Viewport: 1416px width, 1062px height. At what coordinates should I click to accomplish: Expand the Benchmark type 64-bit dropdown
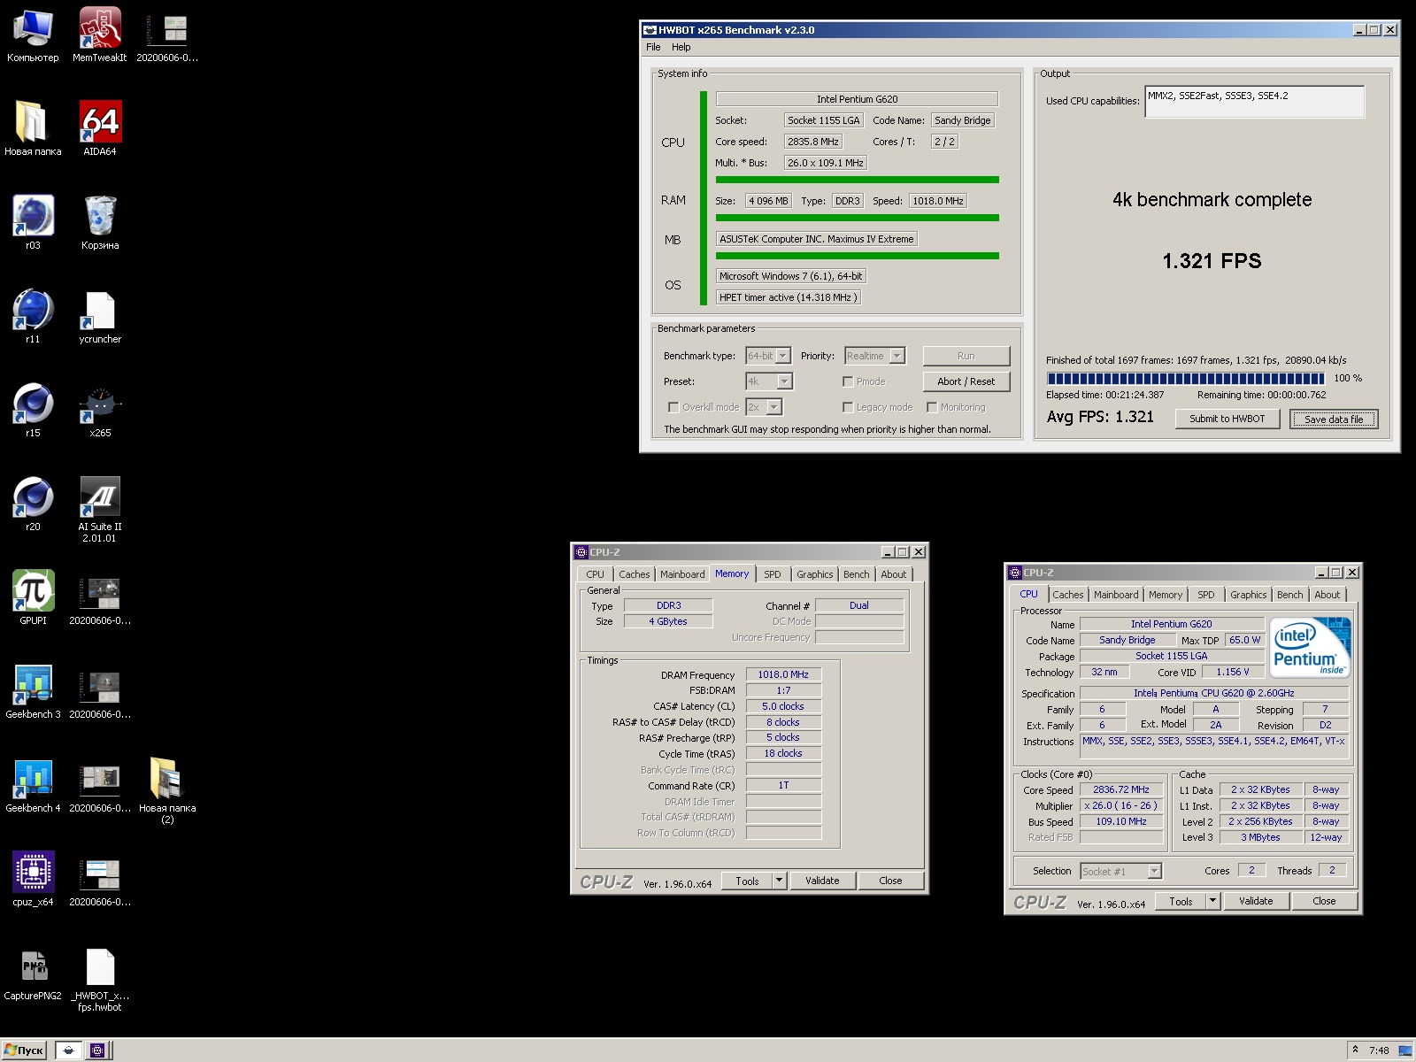point(782,356)
